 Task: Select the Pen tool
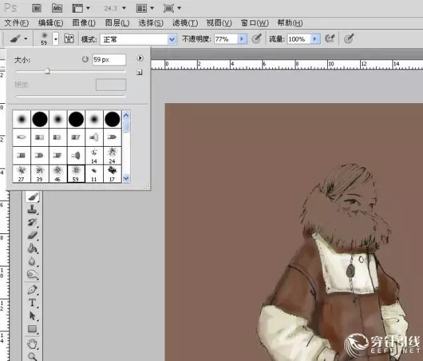coord(32,290)
